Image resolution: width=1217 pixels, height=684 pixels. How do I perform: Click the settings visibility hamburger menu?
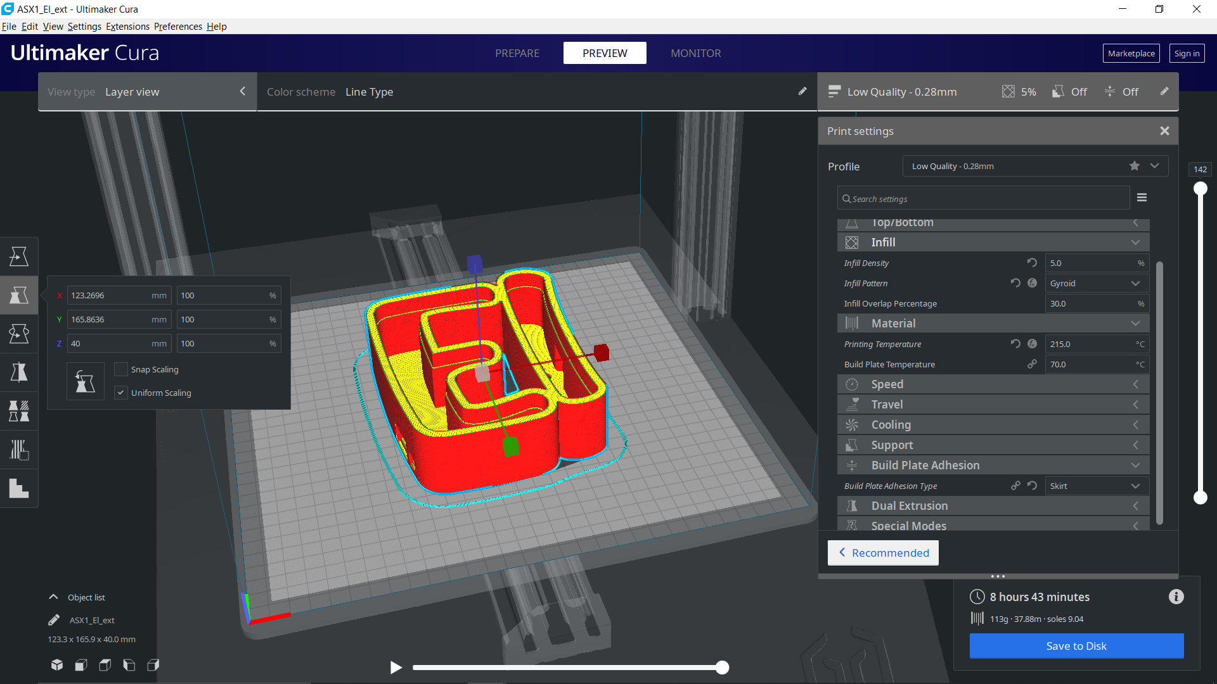click(1142, 198)
